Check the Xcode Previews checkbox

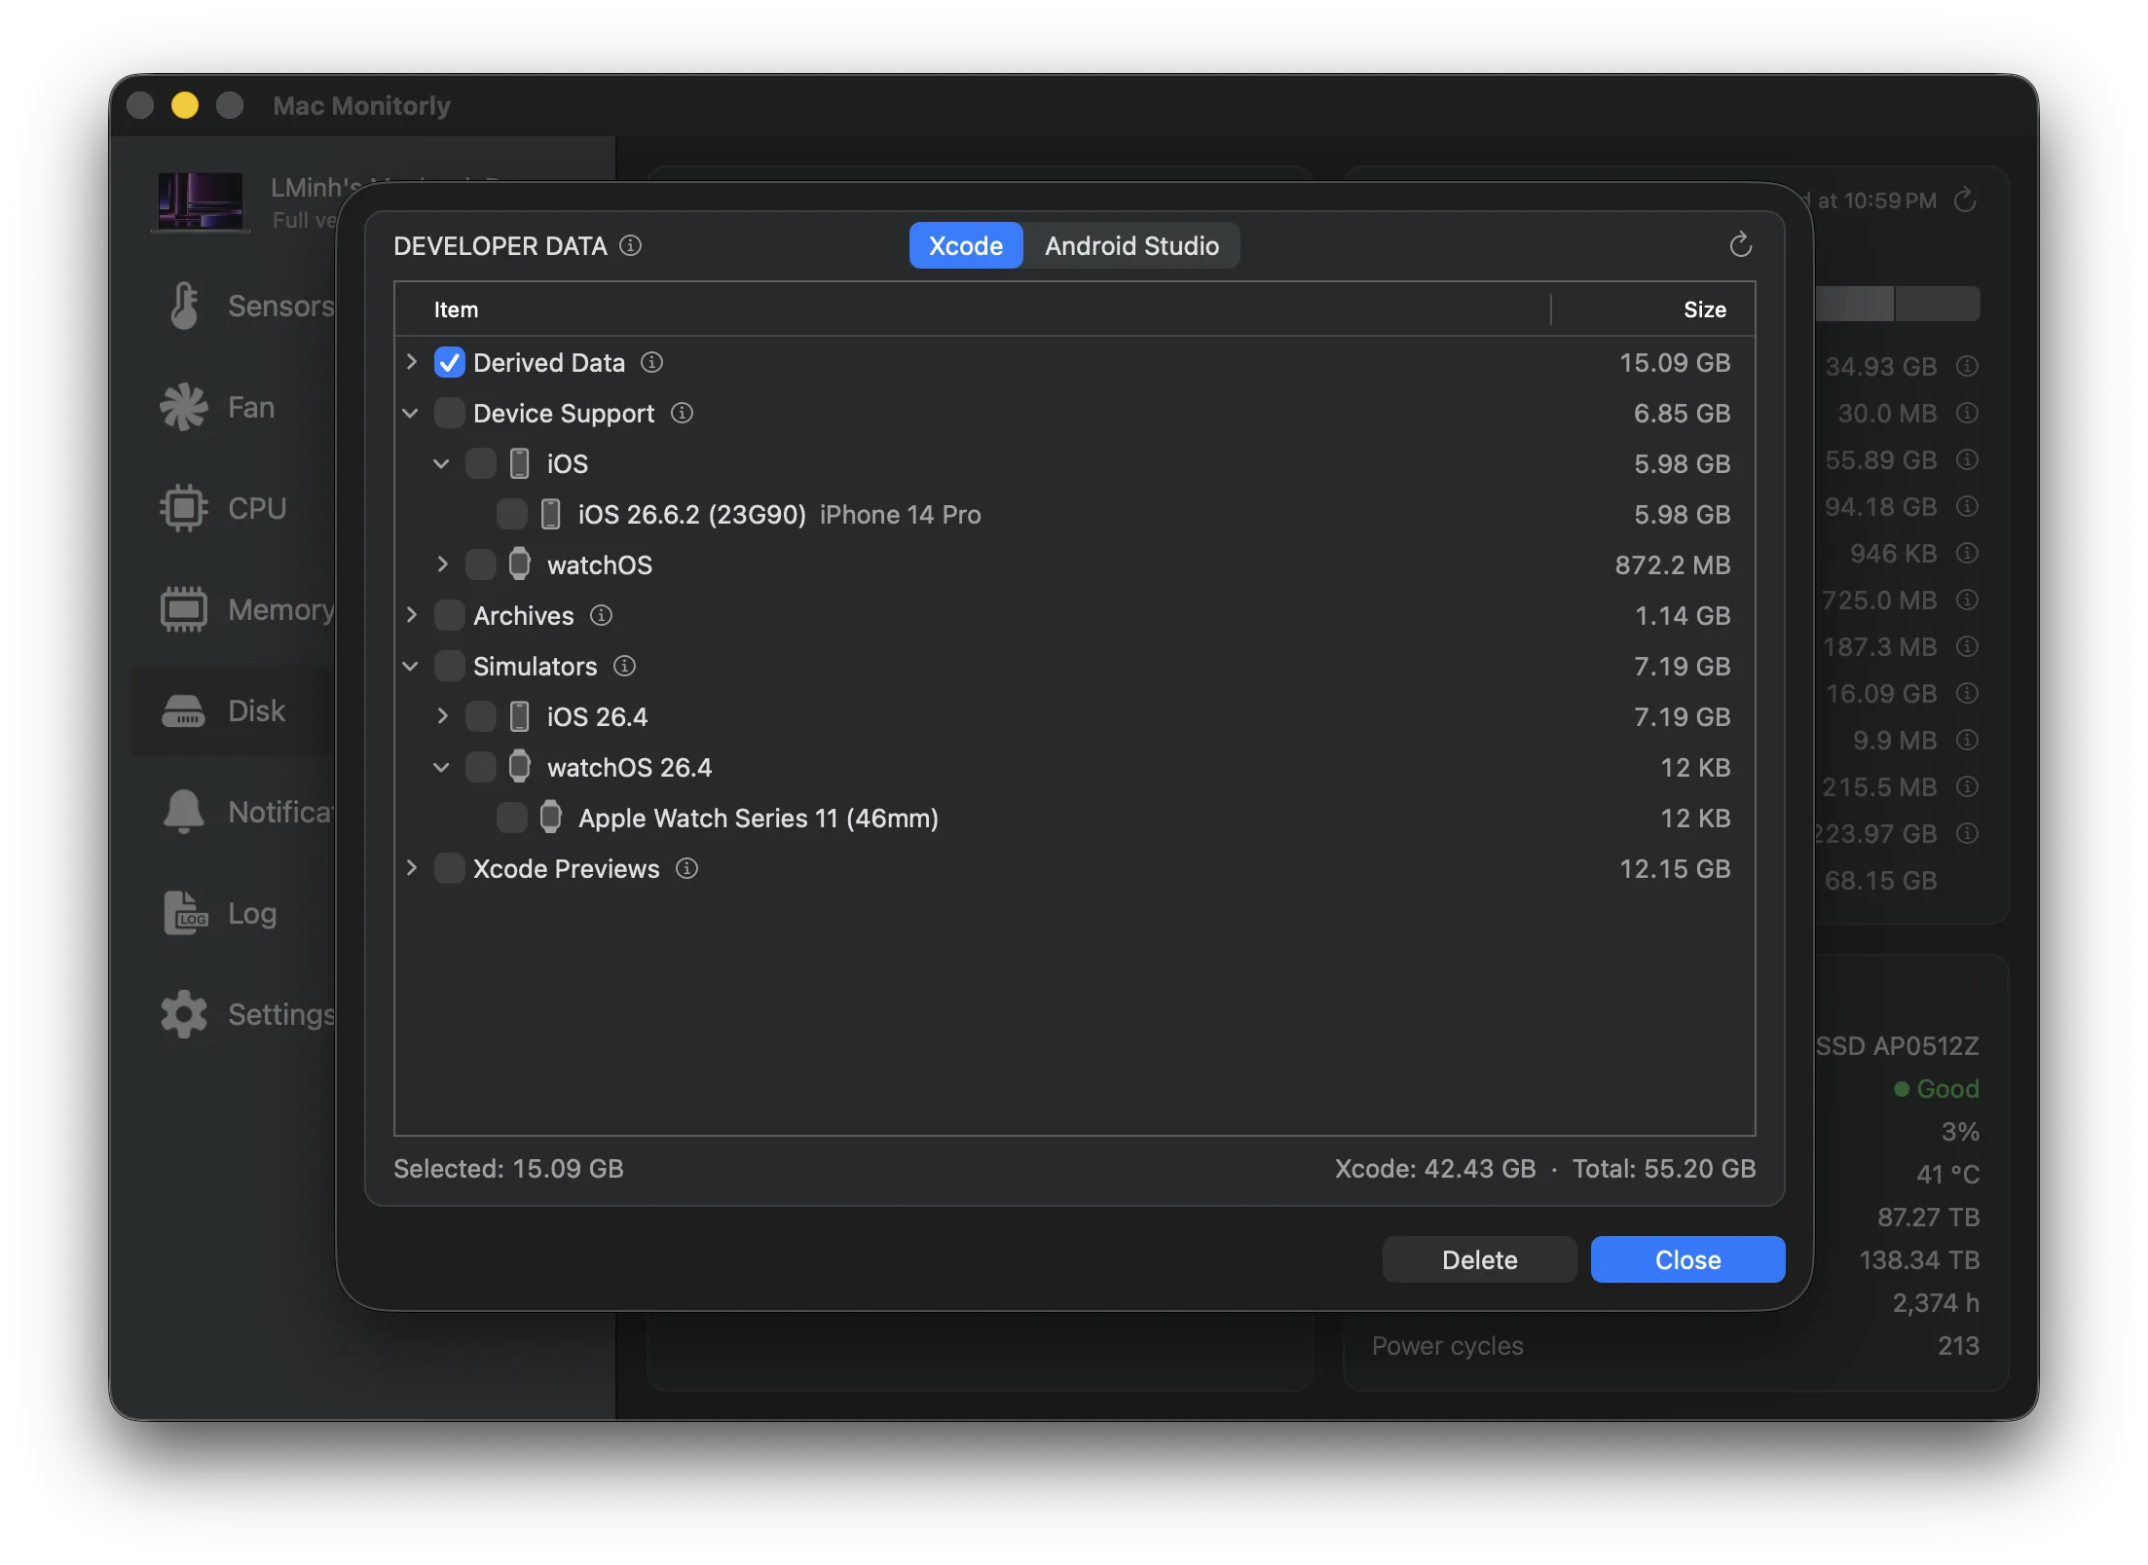click(x=449, y=868)
